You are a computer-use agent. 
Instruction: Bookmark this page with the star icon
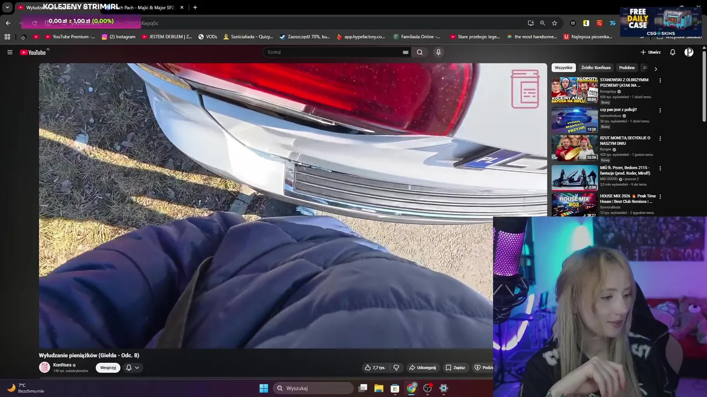tap(555, 23)
